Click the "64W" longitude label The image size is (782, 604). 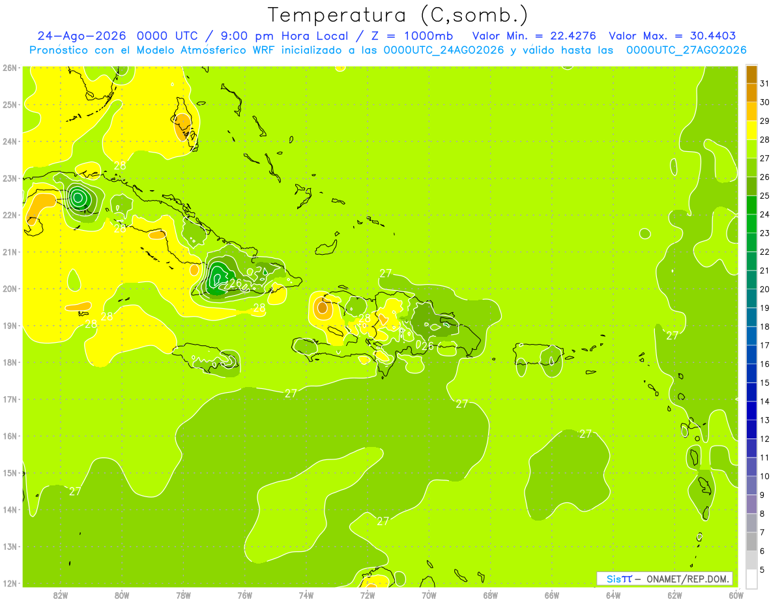[613, 595]
